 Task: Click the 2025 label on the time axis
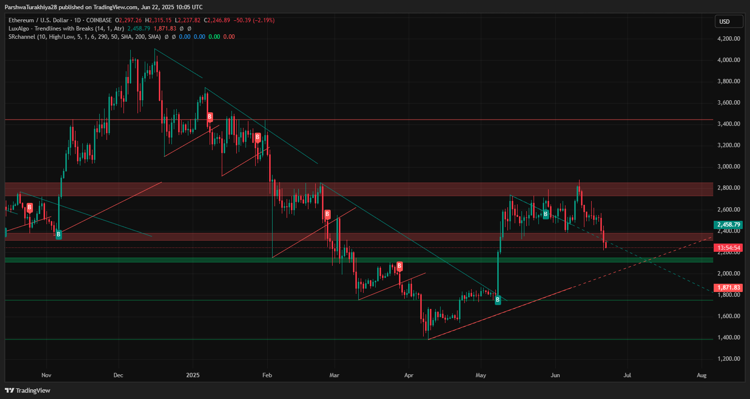click(x=193, y=375)
